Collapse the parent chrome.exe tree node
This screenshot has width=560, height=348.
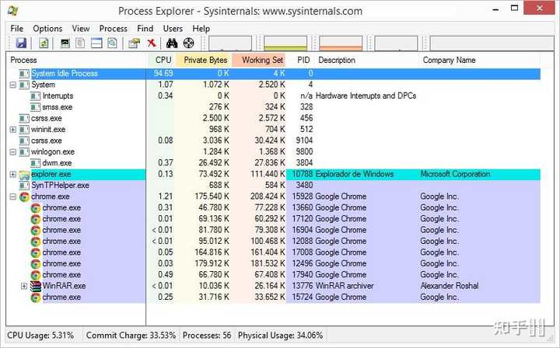coord(13,197)
